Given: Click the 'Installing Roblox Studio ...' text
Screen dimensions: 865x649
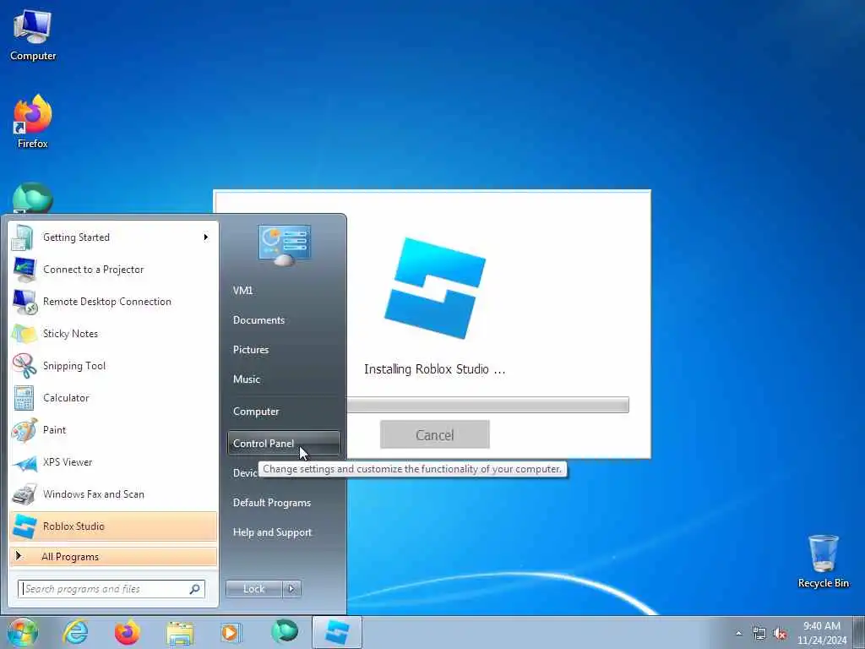Looking at the screenshot, I should (435, 369).
